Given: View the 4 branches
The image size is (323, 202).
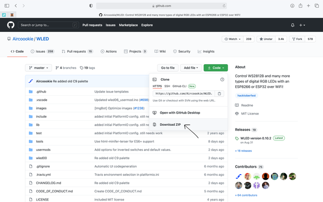Looking at the screenshot, I should (66, 68).
